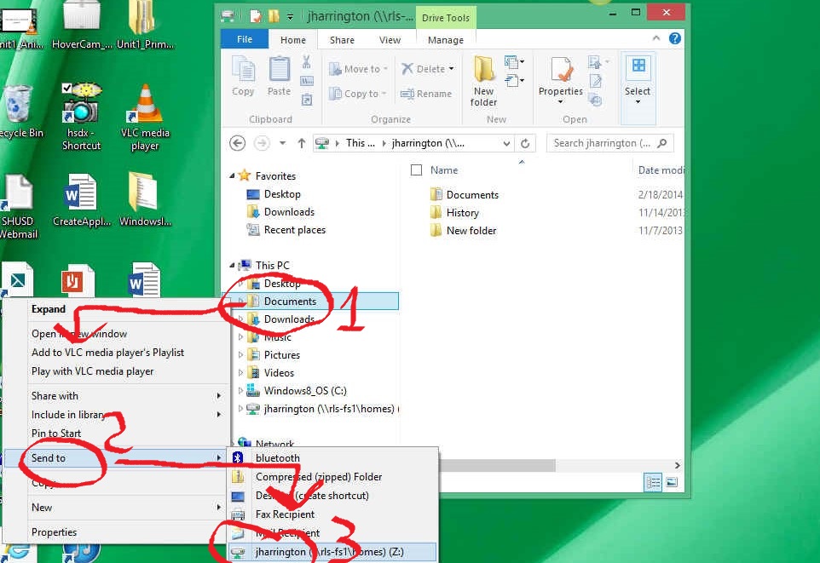This screenshot has width=820, height=563.
Task: Open the Select dropdown in ribbon
Action: (638, 81)
